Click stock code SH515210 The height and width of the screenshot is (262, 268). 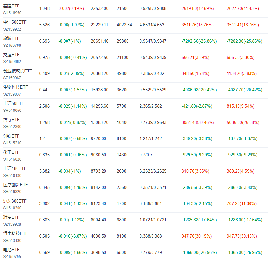[12, 143]
